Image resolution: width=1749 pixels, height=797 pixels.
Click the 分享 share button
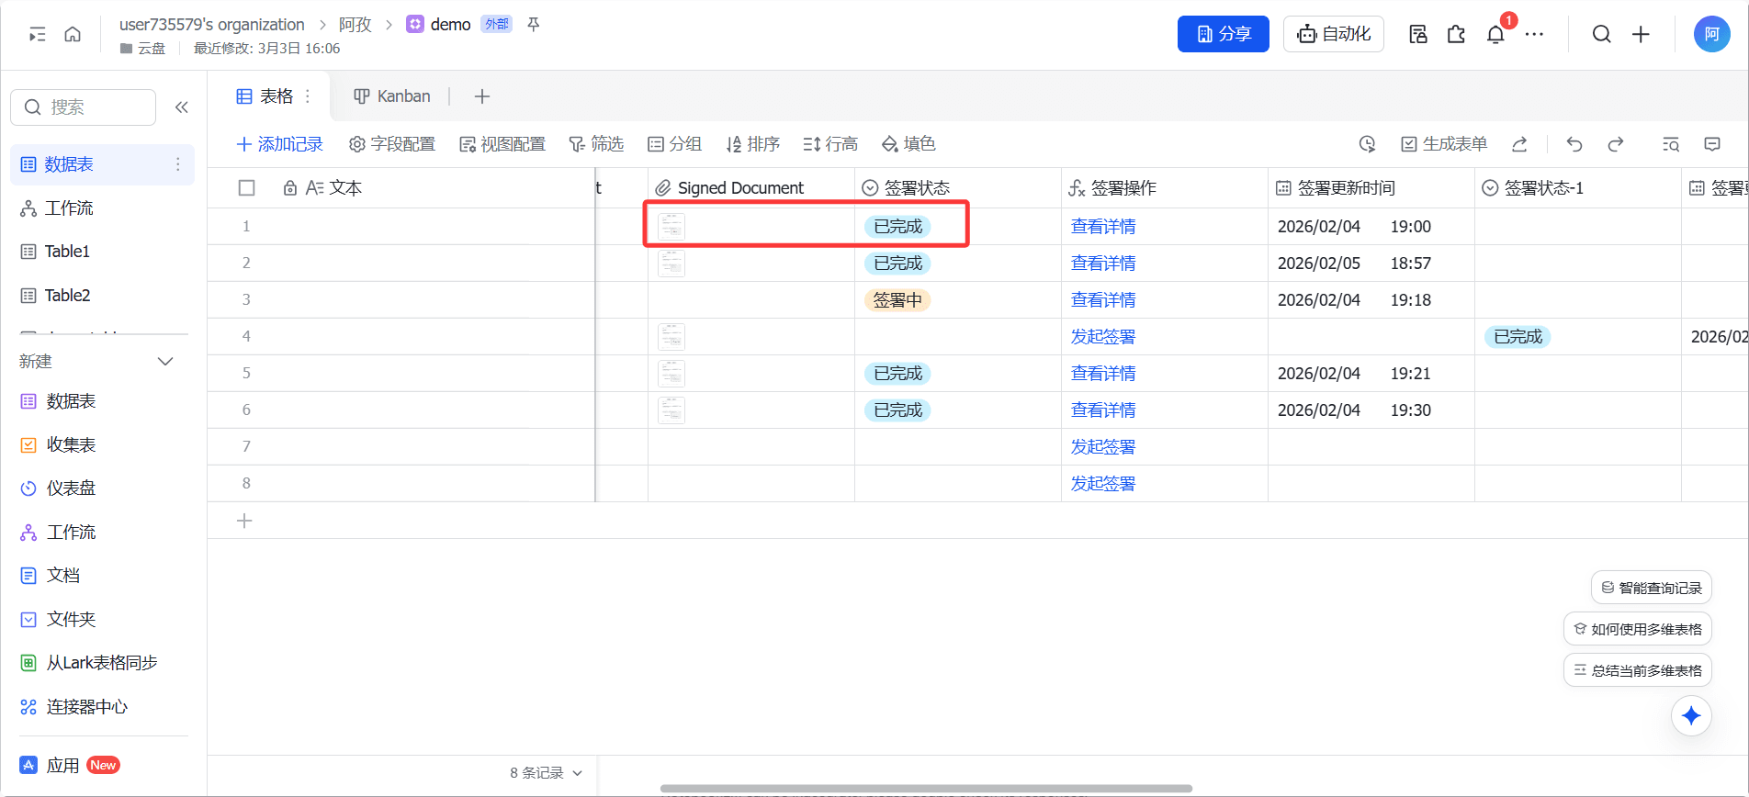1224,34
